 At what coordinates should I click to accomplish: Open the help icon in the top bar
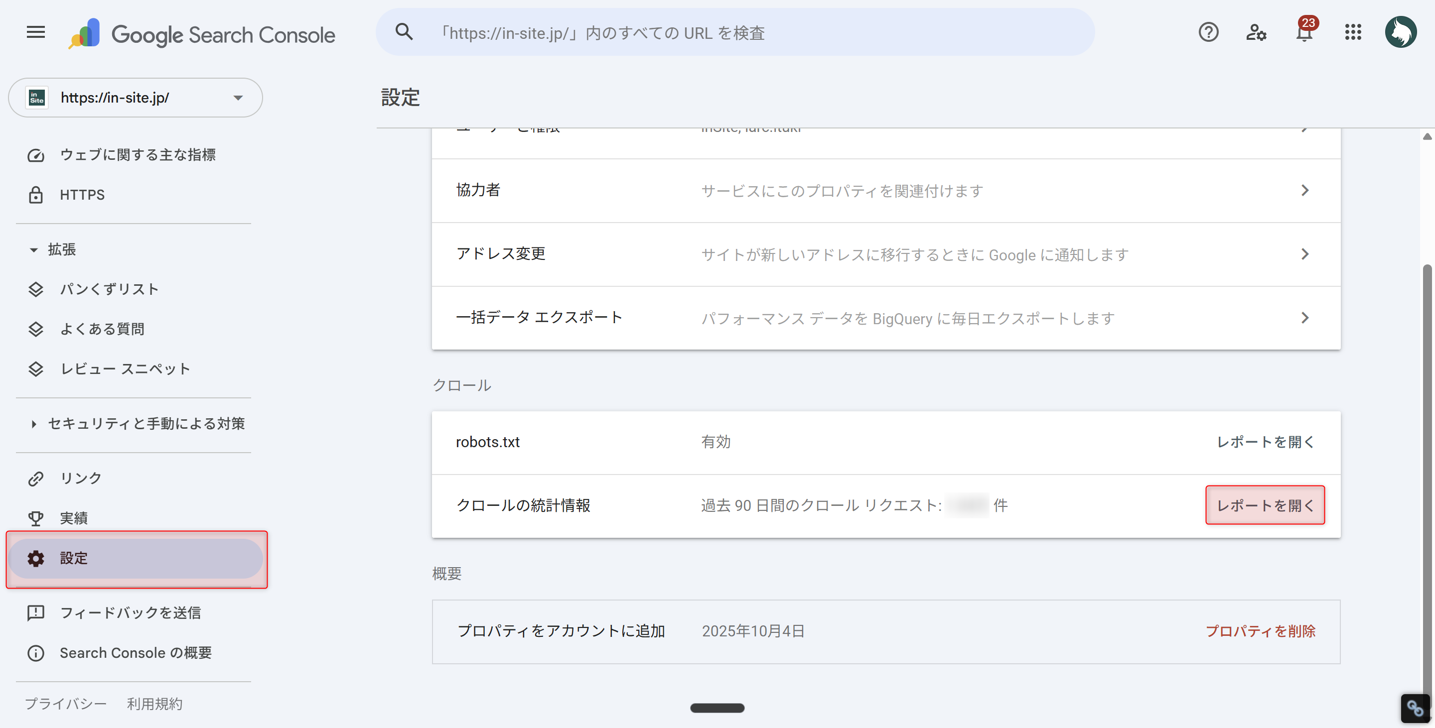pyautogui.click(x=1208, y=32)
